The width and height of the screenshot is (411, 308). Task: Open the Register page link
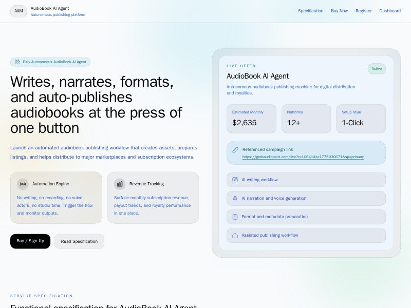pos(363,11)
